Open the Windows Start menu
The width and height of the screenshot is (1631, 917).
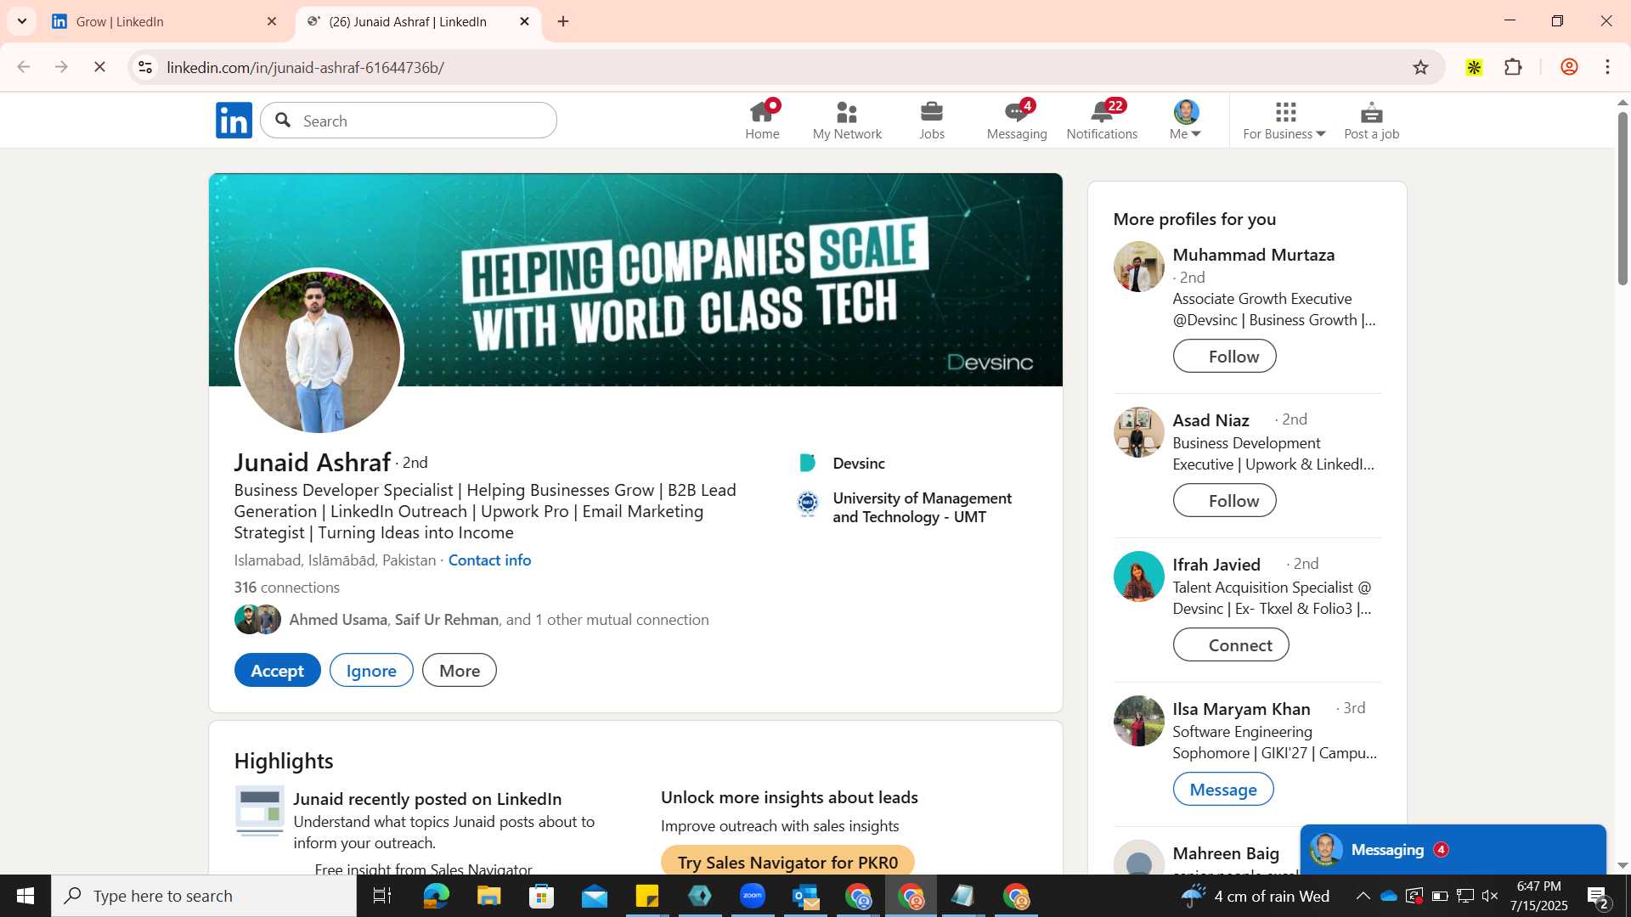[x=25, y=896]
